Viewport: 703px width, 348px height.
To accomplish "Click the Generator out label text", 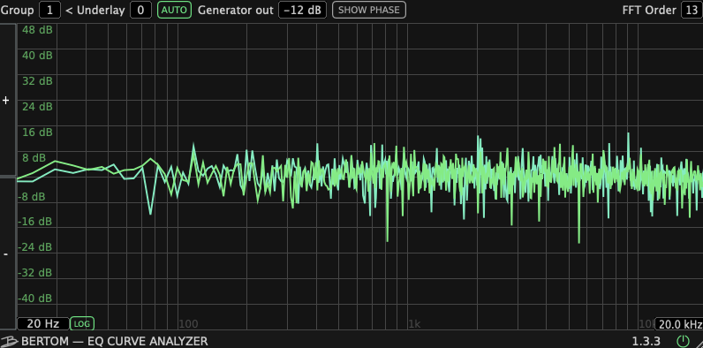I will click(236, 10).
